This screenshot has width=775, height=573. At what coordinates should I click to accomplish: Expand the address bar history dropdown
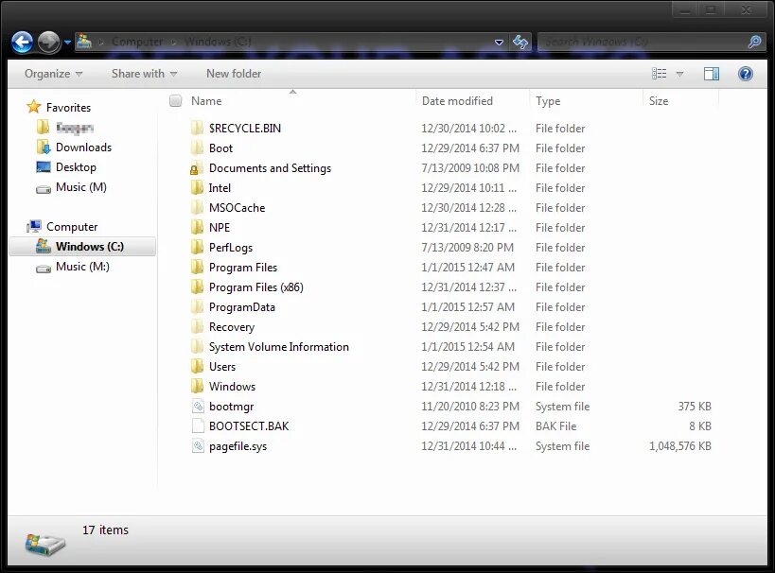(500, 43)
